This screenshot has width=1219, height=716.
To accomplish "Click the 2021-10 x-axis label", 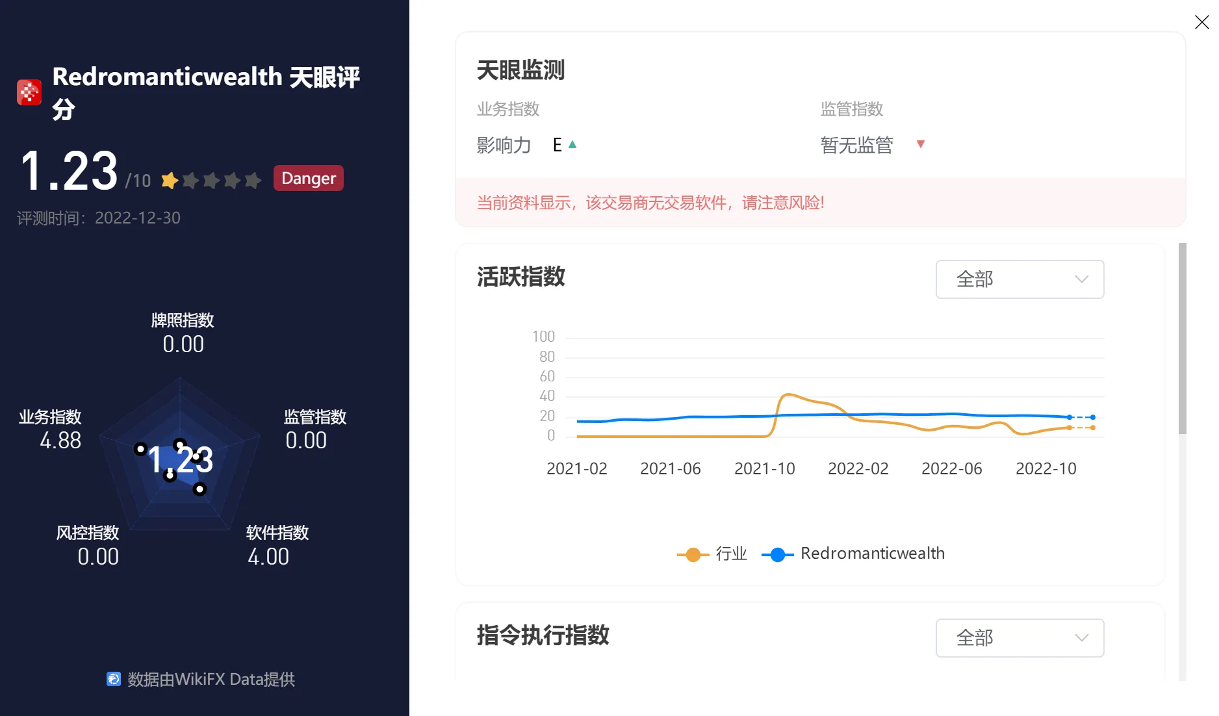I will [x=764, y=468].
